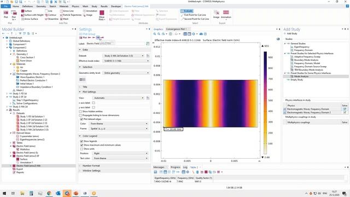Open the Color dropdown set to From theme
The width and height of the screenshot is (350, 197).
point(119,124)
